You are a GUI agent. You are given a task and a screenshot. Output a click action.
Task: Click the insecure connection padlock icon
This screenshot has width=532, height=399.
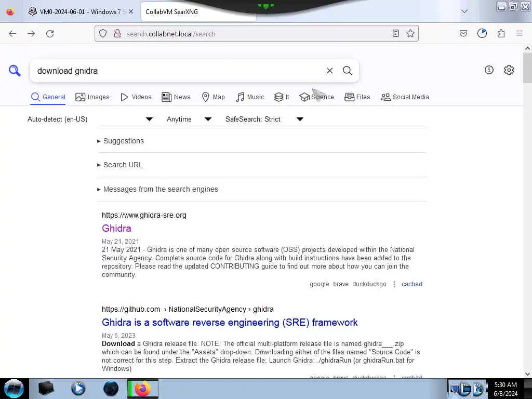(117, 33)
